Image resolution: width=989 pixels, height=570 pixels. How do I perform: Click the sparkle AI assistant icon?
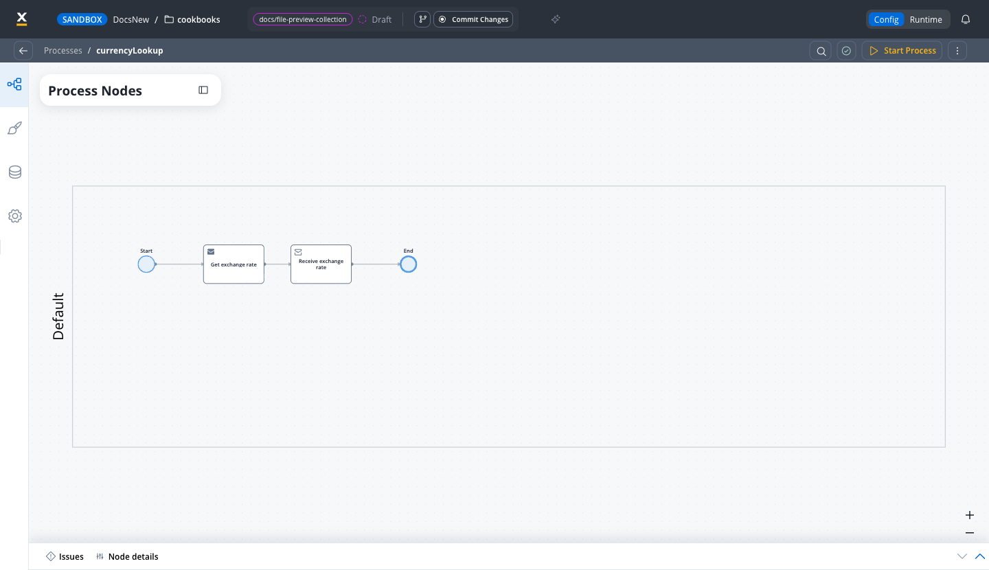coord(556,19)
